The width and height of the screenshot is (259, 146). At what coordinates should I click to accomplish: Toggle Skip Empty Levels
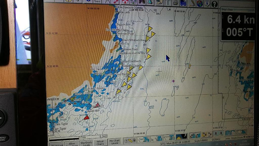click(x=87, y=143)
